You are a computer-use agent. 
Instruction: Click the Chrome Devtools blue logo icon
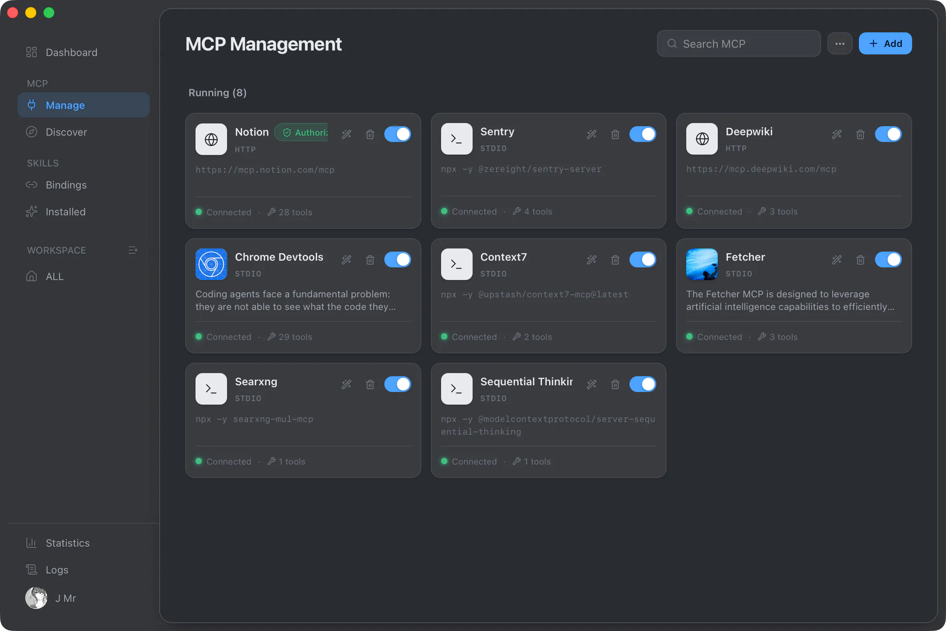211,264
